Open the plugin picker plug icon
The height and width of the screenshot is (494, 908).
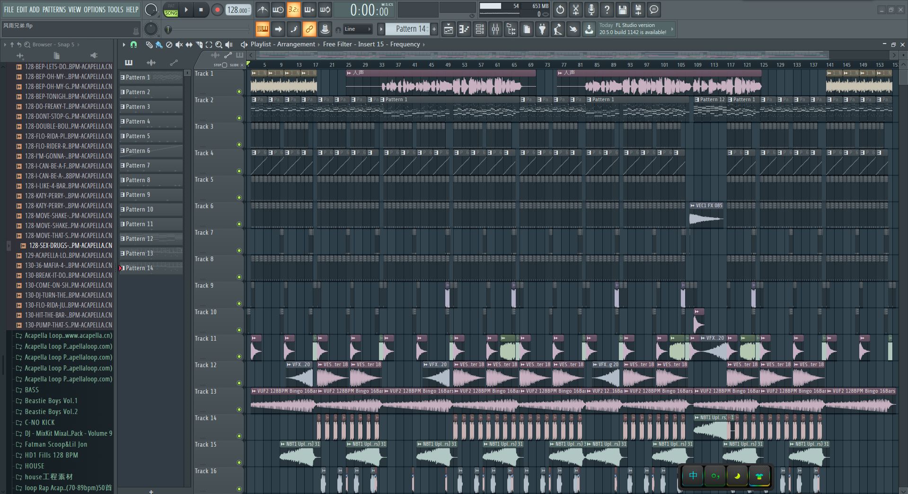pos(542,29)
